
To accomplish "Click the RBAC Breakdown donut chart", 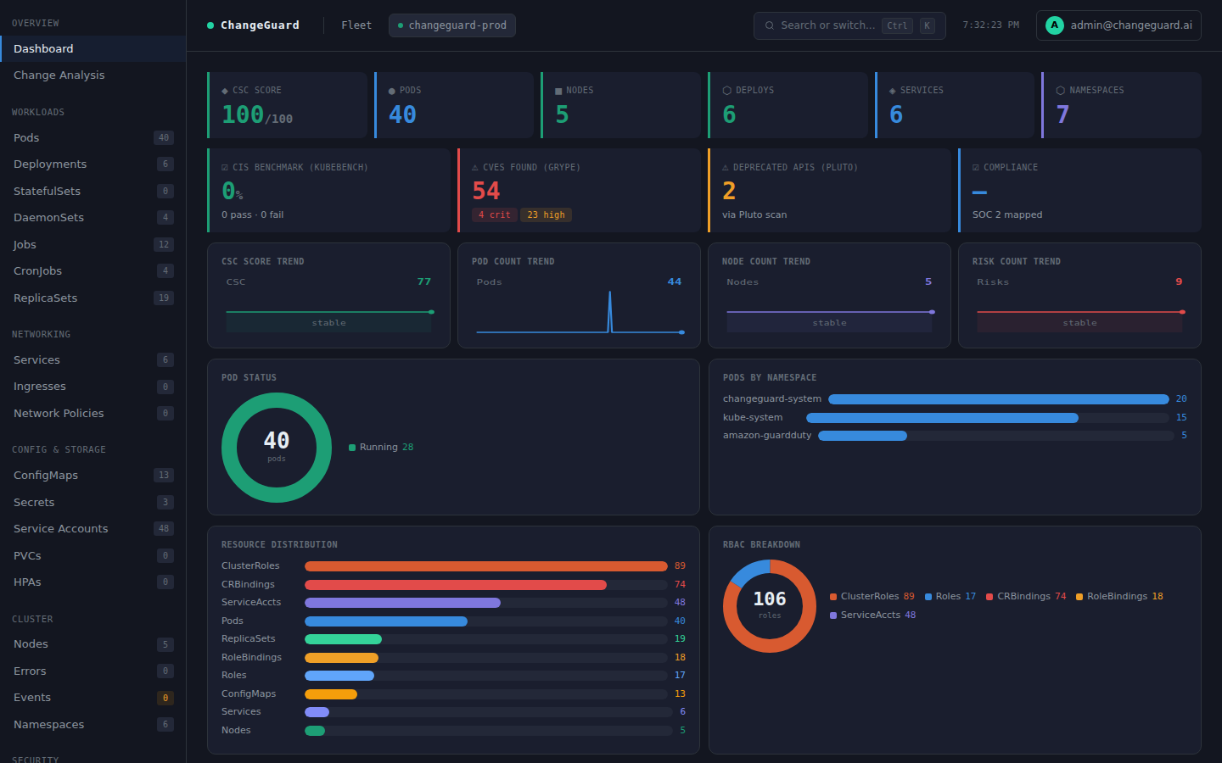I will (770, 606).
